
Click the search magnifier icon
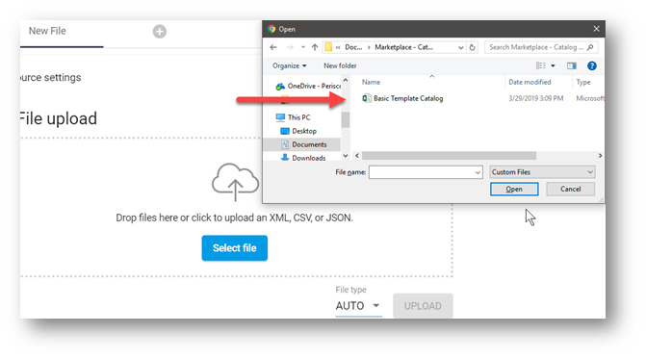click(x=590, y=47)
